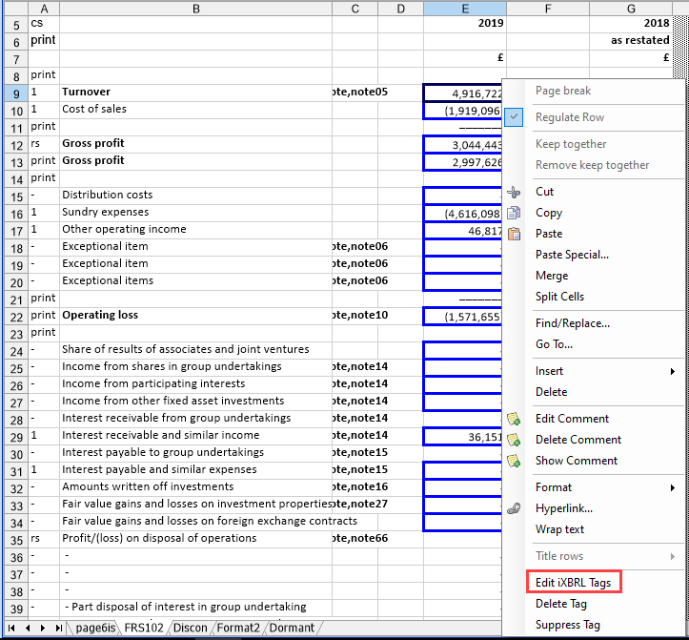Select row 22 header
Image resolution: width=689 pixels, height=640 pixels.
point(16,317)
